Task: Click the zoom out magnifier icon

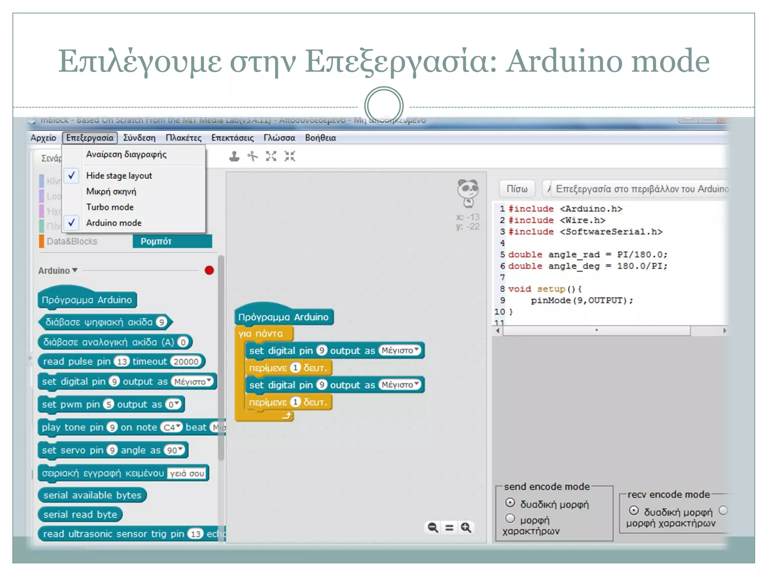Action: [433, 528]
